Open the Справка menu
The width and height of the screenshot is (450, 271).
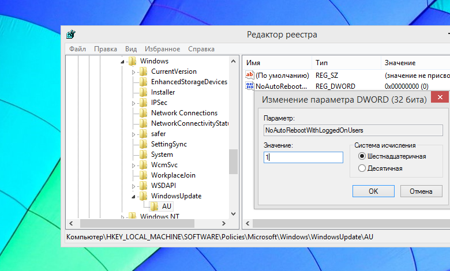(201, 49)
